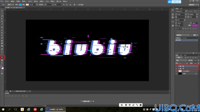Switch to the Channels tab beside Layers
200x112 pixels.
tap(181, 55)
